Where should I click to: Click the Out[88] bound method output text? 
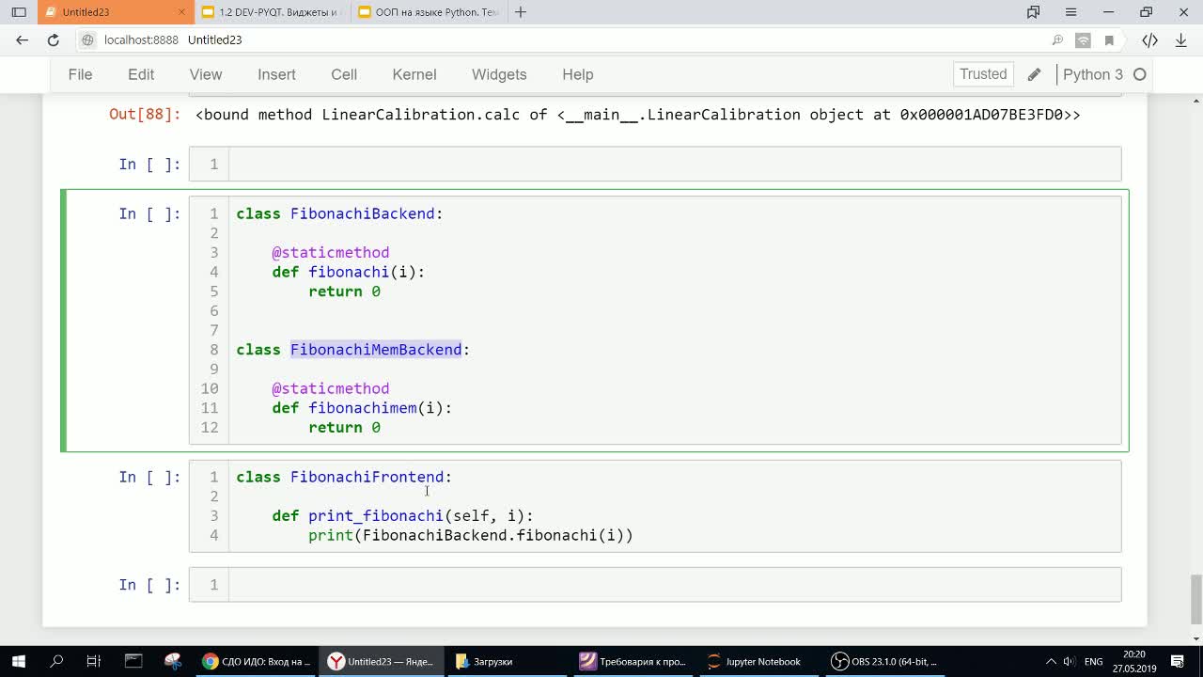pos(637,115)
